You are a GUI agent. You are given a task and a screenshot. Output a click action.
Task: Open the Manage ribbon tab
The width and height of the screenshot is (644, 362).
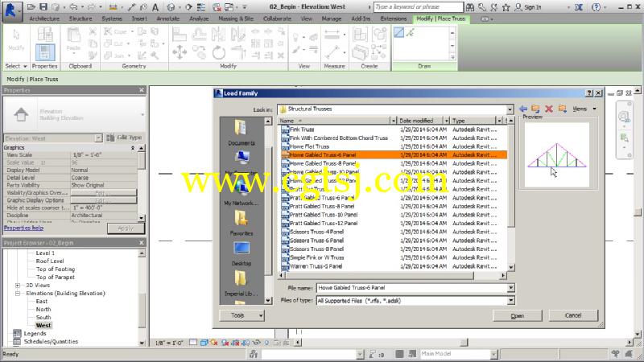332,19
